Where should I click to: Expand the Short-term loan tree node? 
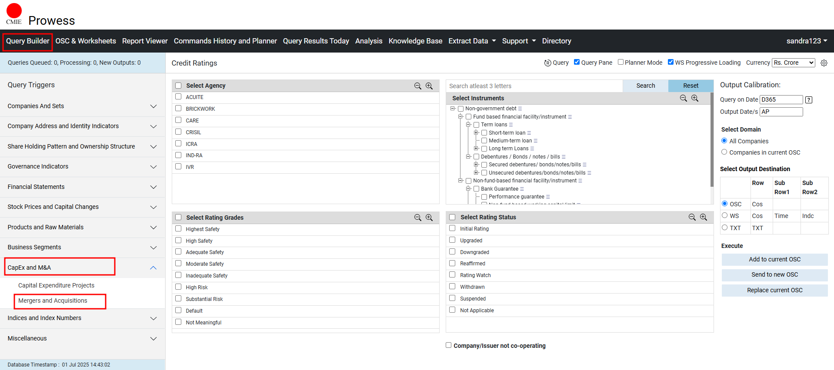[476, 133]
